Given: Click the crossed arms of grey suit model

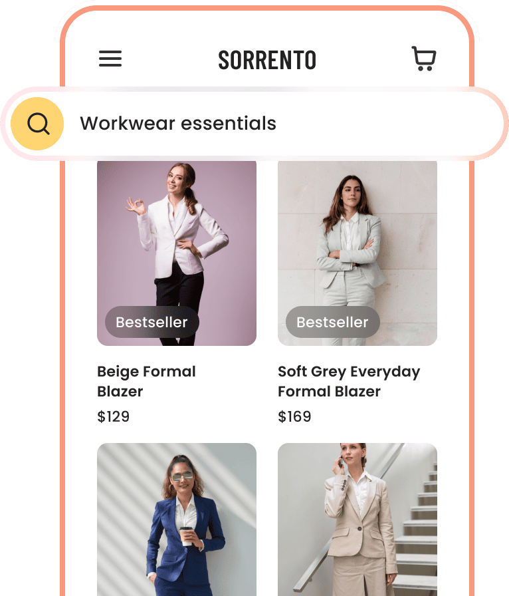Looking at the screenshot, I should click(348, 253).
